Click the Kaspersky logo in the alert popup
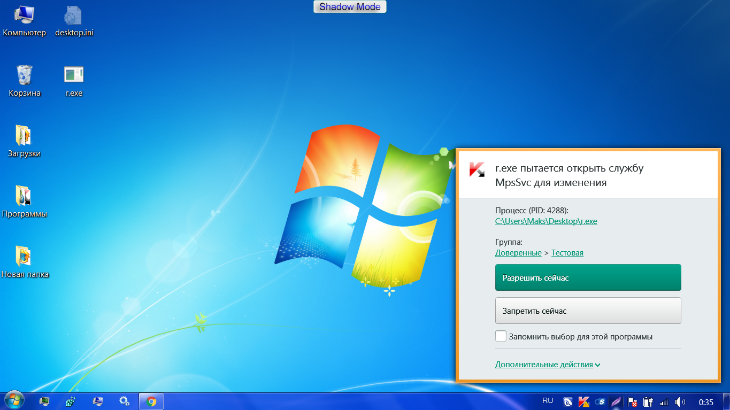730x410 pixels. tap(477, 169)
